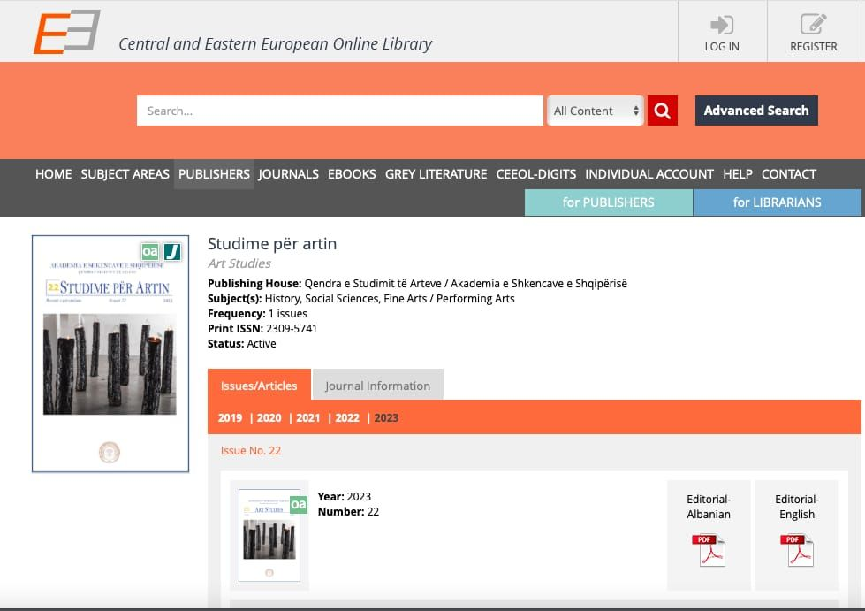Select the 2021 year link
The height and width of the screenshot is (611, 865).
coord(308,418)
